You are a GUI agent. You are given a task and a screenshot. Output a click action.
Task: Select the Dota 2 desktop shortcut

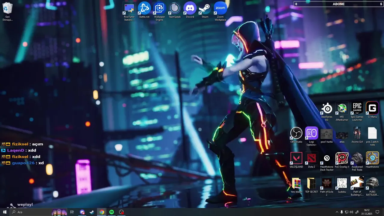[311, 160]
